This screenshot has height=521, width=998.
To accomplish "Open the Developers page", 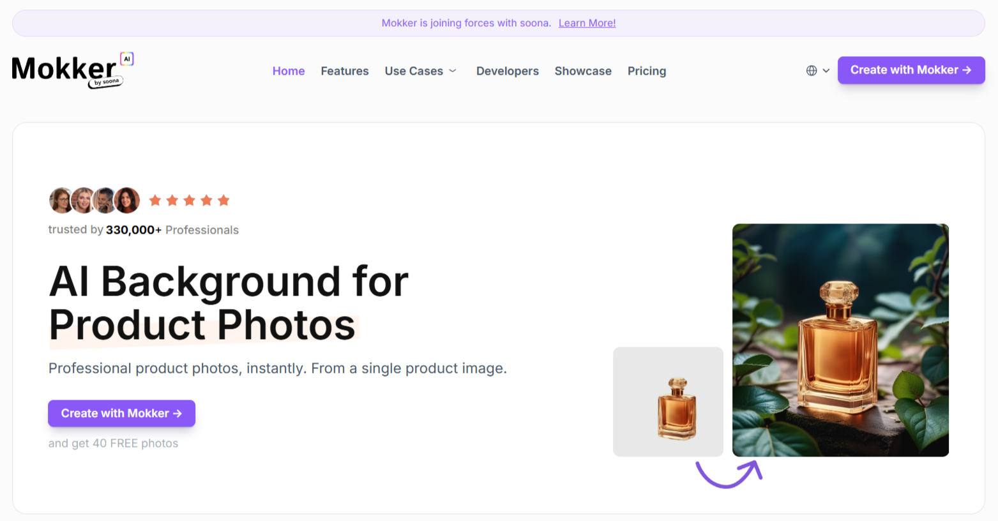I will pyautogui.click(x=508, y=71).
